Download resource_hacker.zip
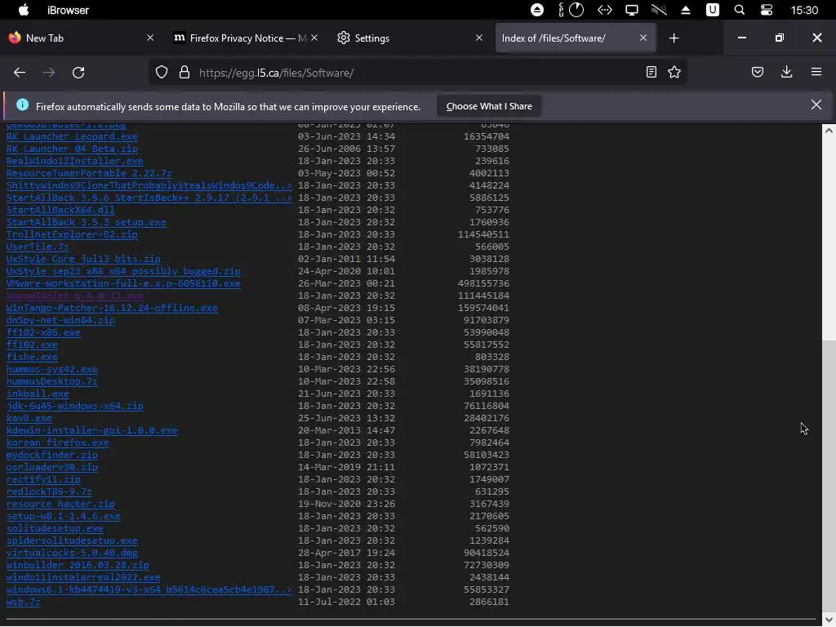 click(60, 505)
